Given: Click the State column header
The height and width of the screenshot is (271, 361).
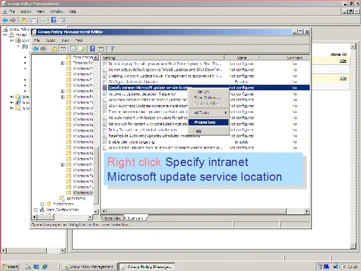Looking at the screenshot, I should pos(242,58).
